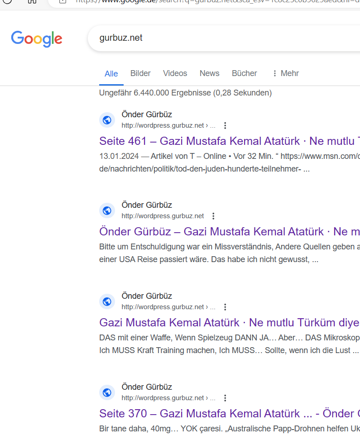Image resolution: width=360 pixels, height=435 pixels.
Task: Expand the Mehr menu
Action: click(286, 73)
